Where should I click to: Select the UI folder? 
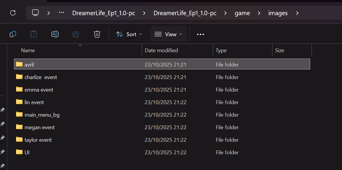click(27, 153)
